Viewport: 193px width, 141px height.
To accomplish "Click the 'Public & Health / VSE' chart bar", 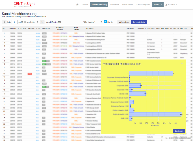I will click(155, 114).
